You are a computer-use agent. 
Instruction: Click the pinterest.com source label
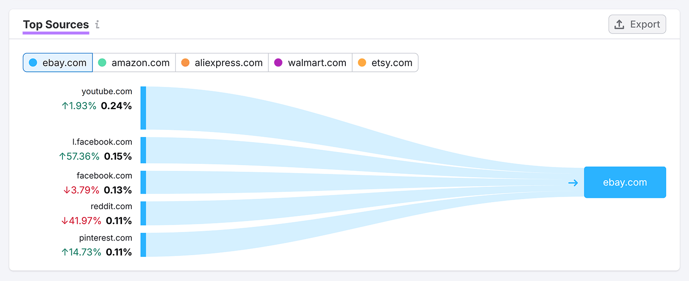(106, 238)
